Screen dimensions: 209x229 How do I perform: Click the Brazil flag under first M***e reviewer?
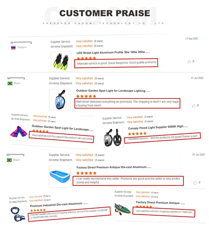pyautogui.click(x=10, y=84)
